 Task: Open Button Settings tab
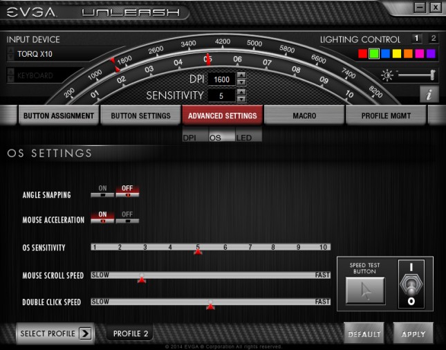(x=140, y=116)
